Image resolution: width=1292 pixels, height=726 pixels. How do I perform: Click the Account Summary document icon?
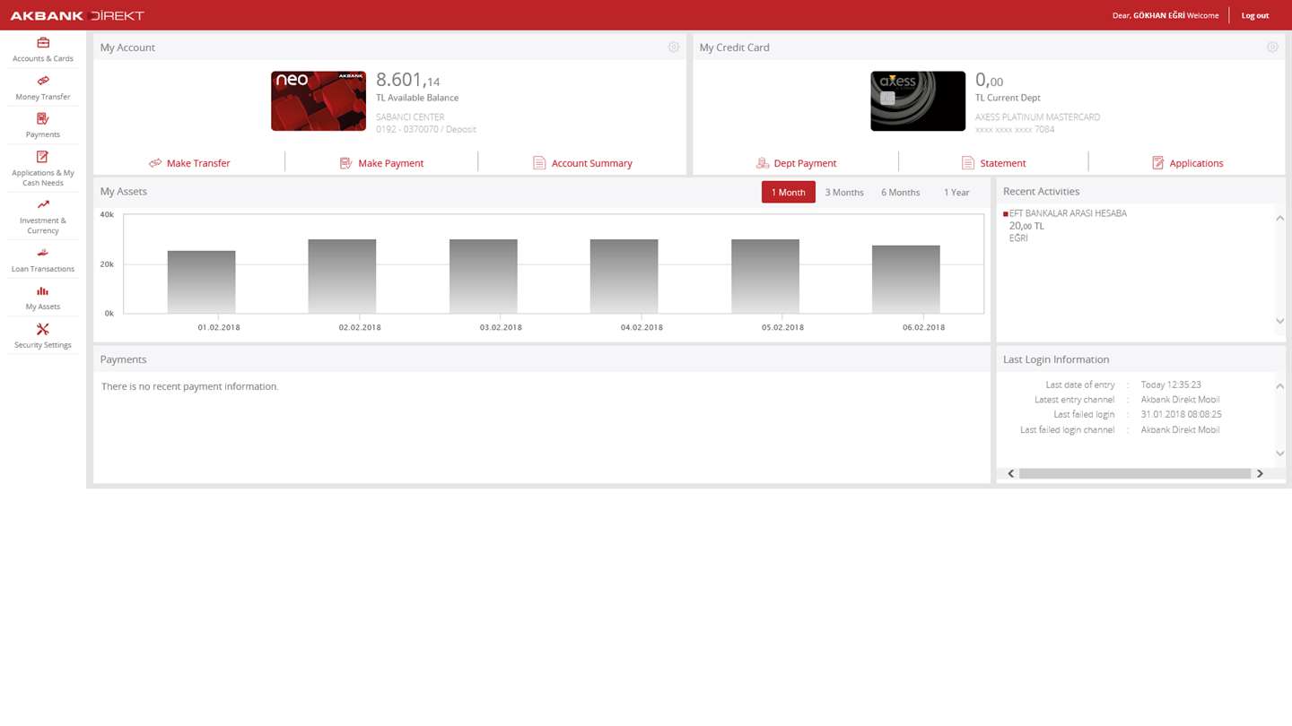(x=539, y=163)
